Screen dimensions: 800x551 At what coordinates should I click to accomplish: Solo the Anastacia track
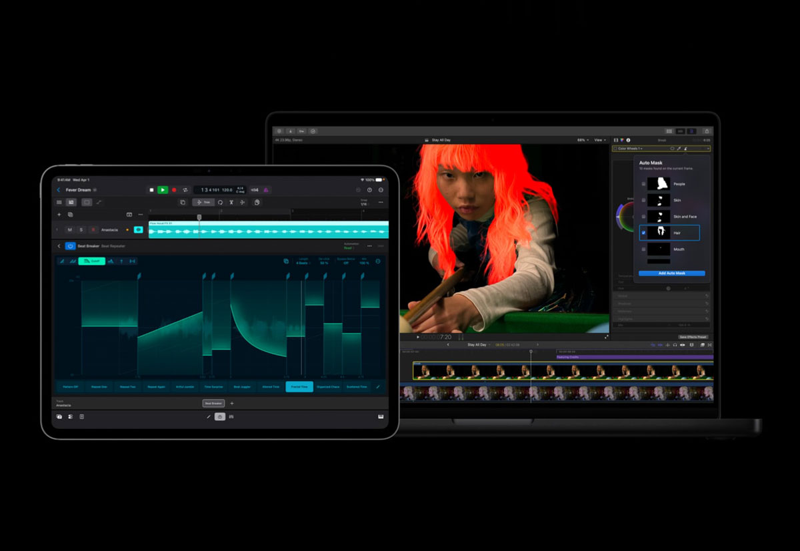point(81,229)
